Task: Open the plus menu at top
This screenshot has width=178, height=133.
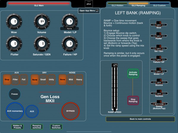Action: [x=89, y=4]
